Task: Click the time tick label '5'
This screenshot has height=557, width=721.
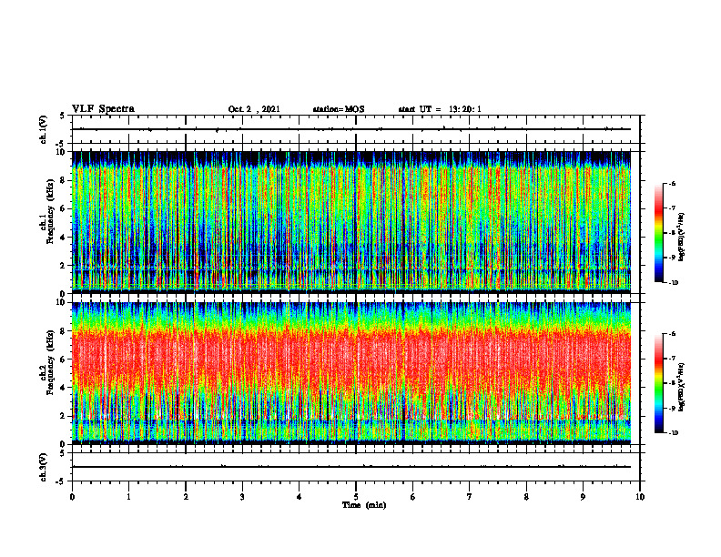Action: (356, 497)
